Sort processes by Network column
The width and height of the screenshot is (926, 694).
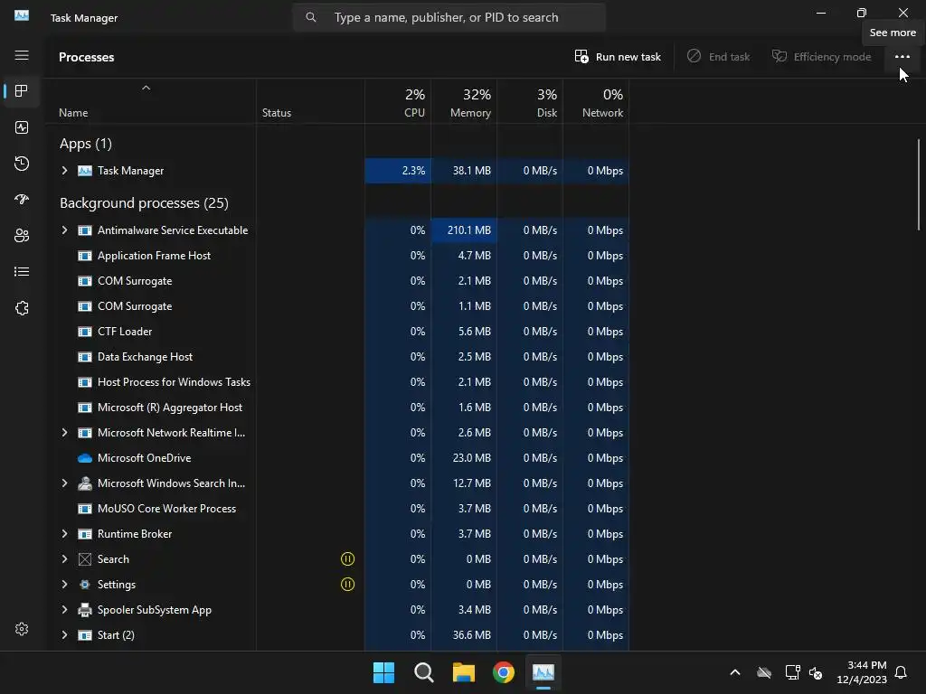[597, 103]
